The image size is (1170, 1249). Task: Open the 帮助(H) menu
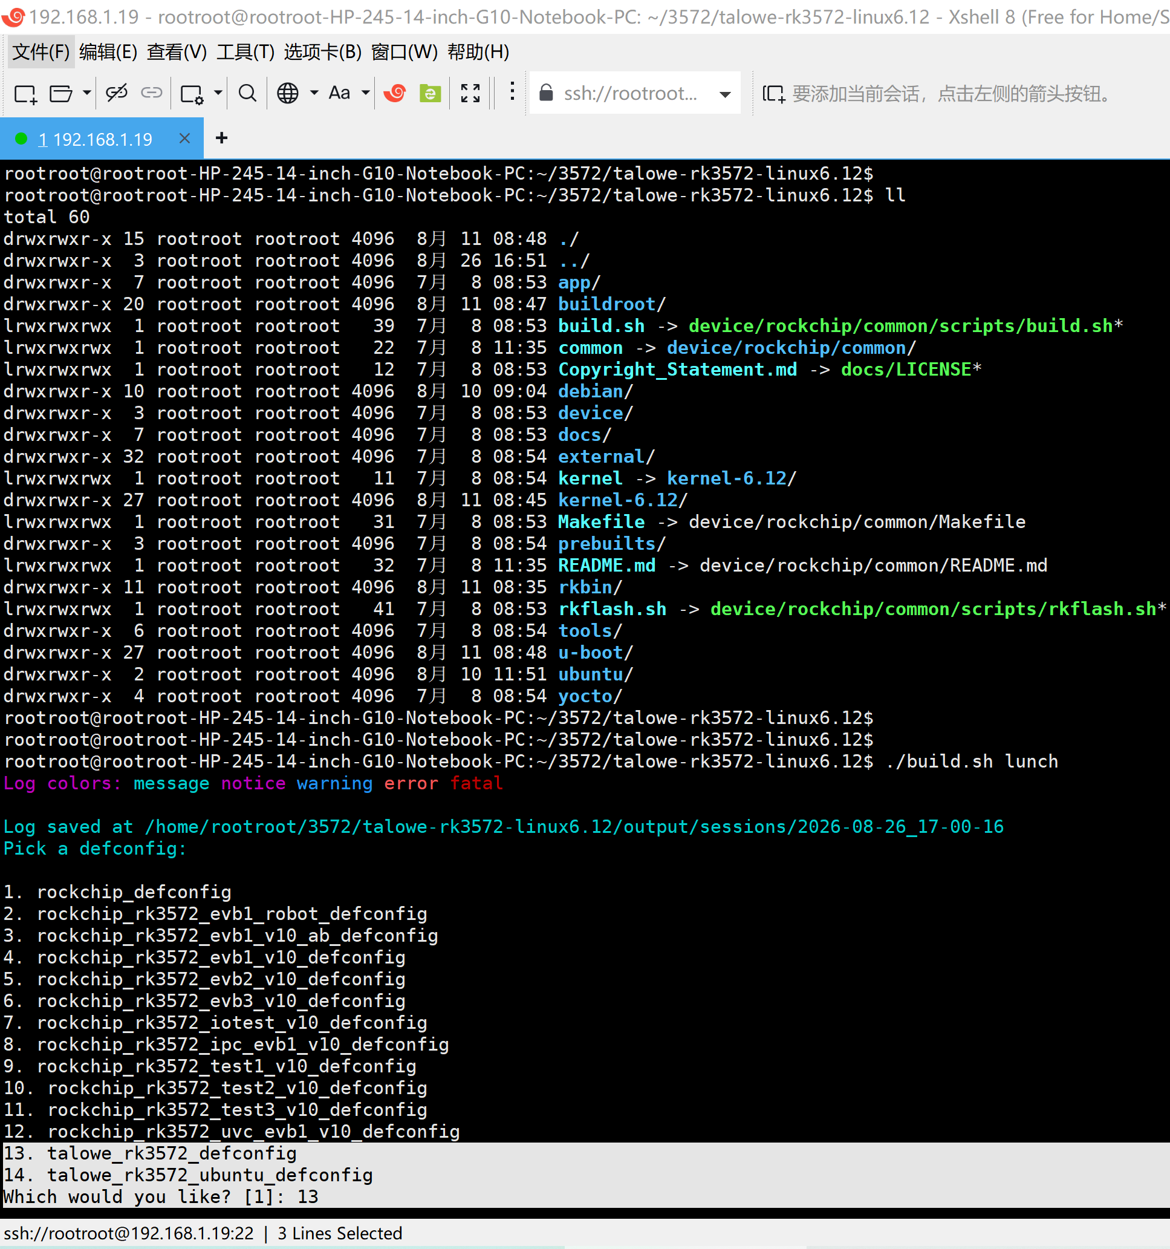point(478,51)
